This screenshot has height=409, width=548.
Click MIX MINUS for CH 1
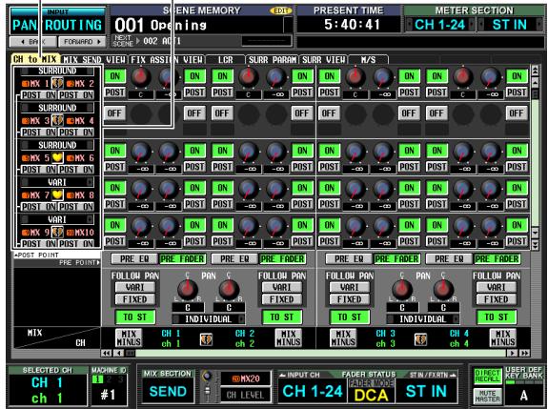[129, 338]
